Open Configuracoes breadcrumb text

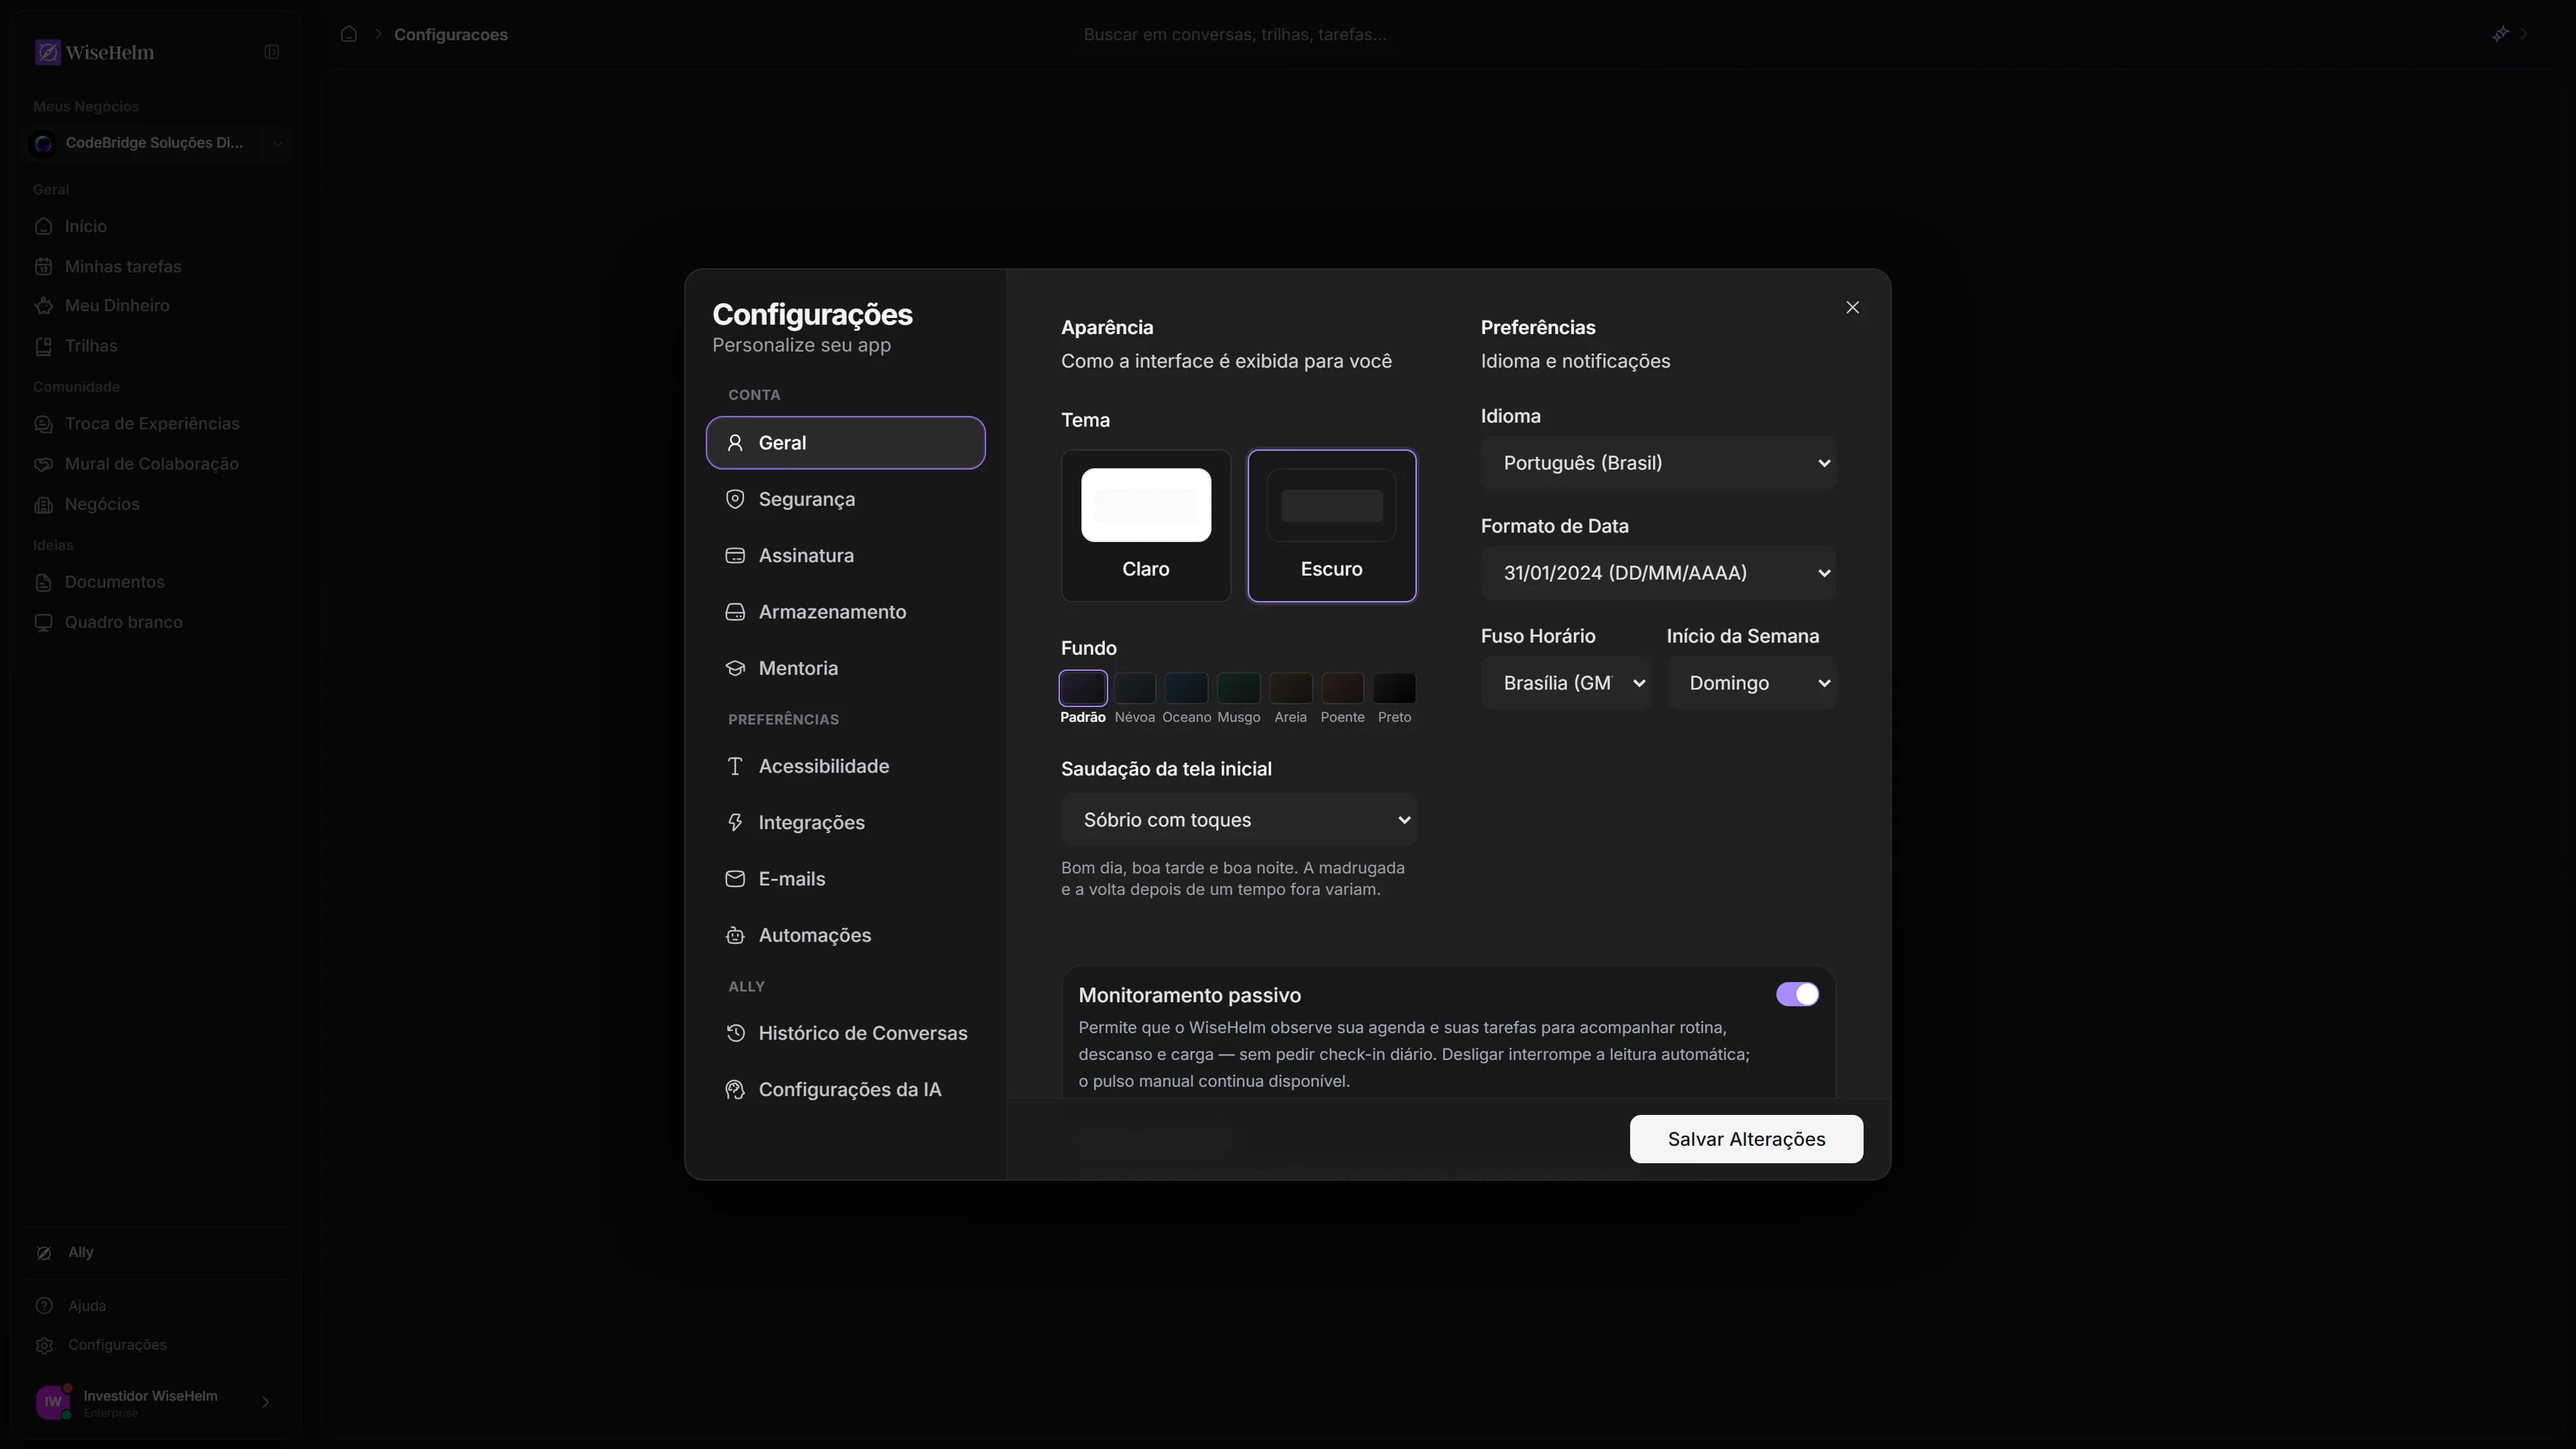(451, 34)
